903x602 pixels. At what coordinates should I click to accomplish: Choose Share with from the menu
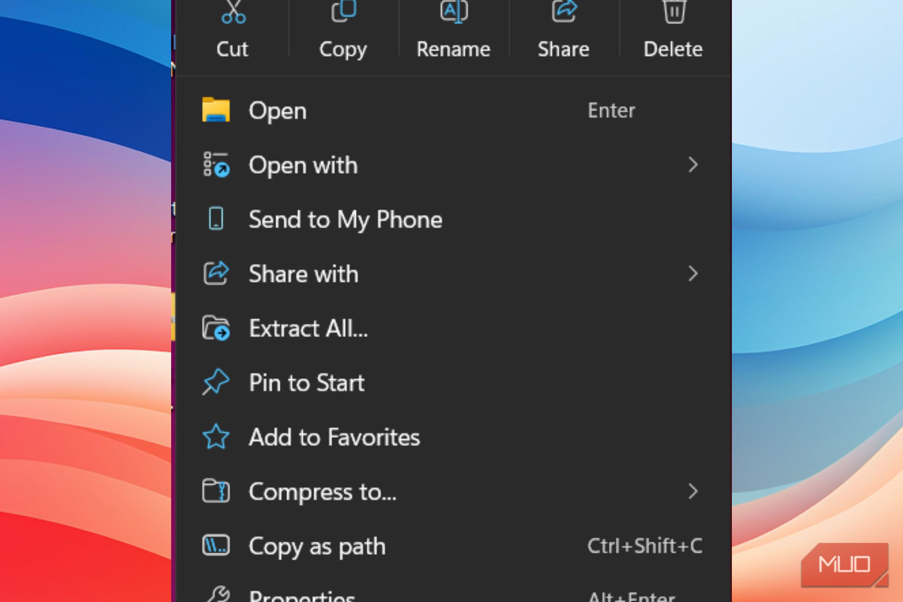pyautogui.click(x=454, y=274)
